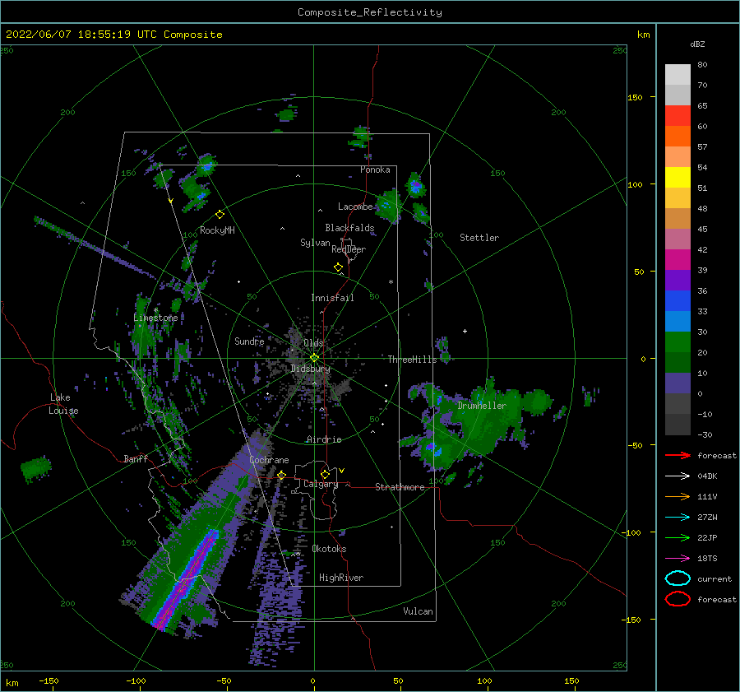
Task: Click the Ponoka label
Action: (x=375, y=170)
